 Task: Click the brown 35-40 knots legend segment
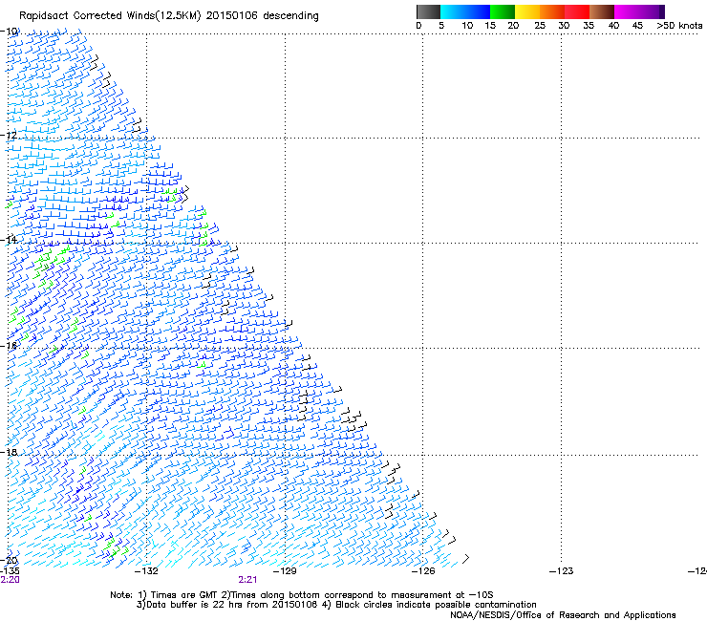(602, 11)
